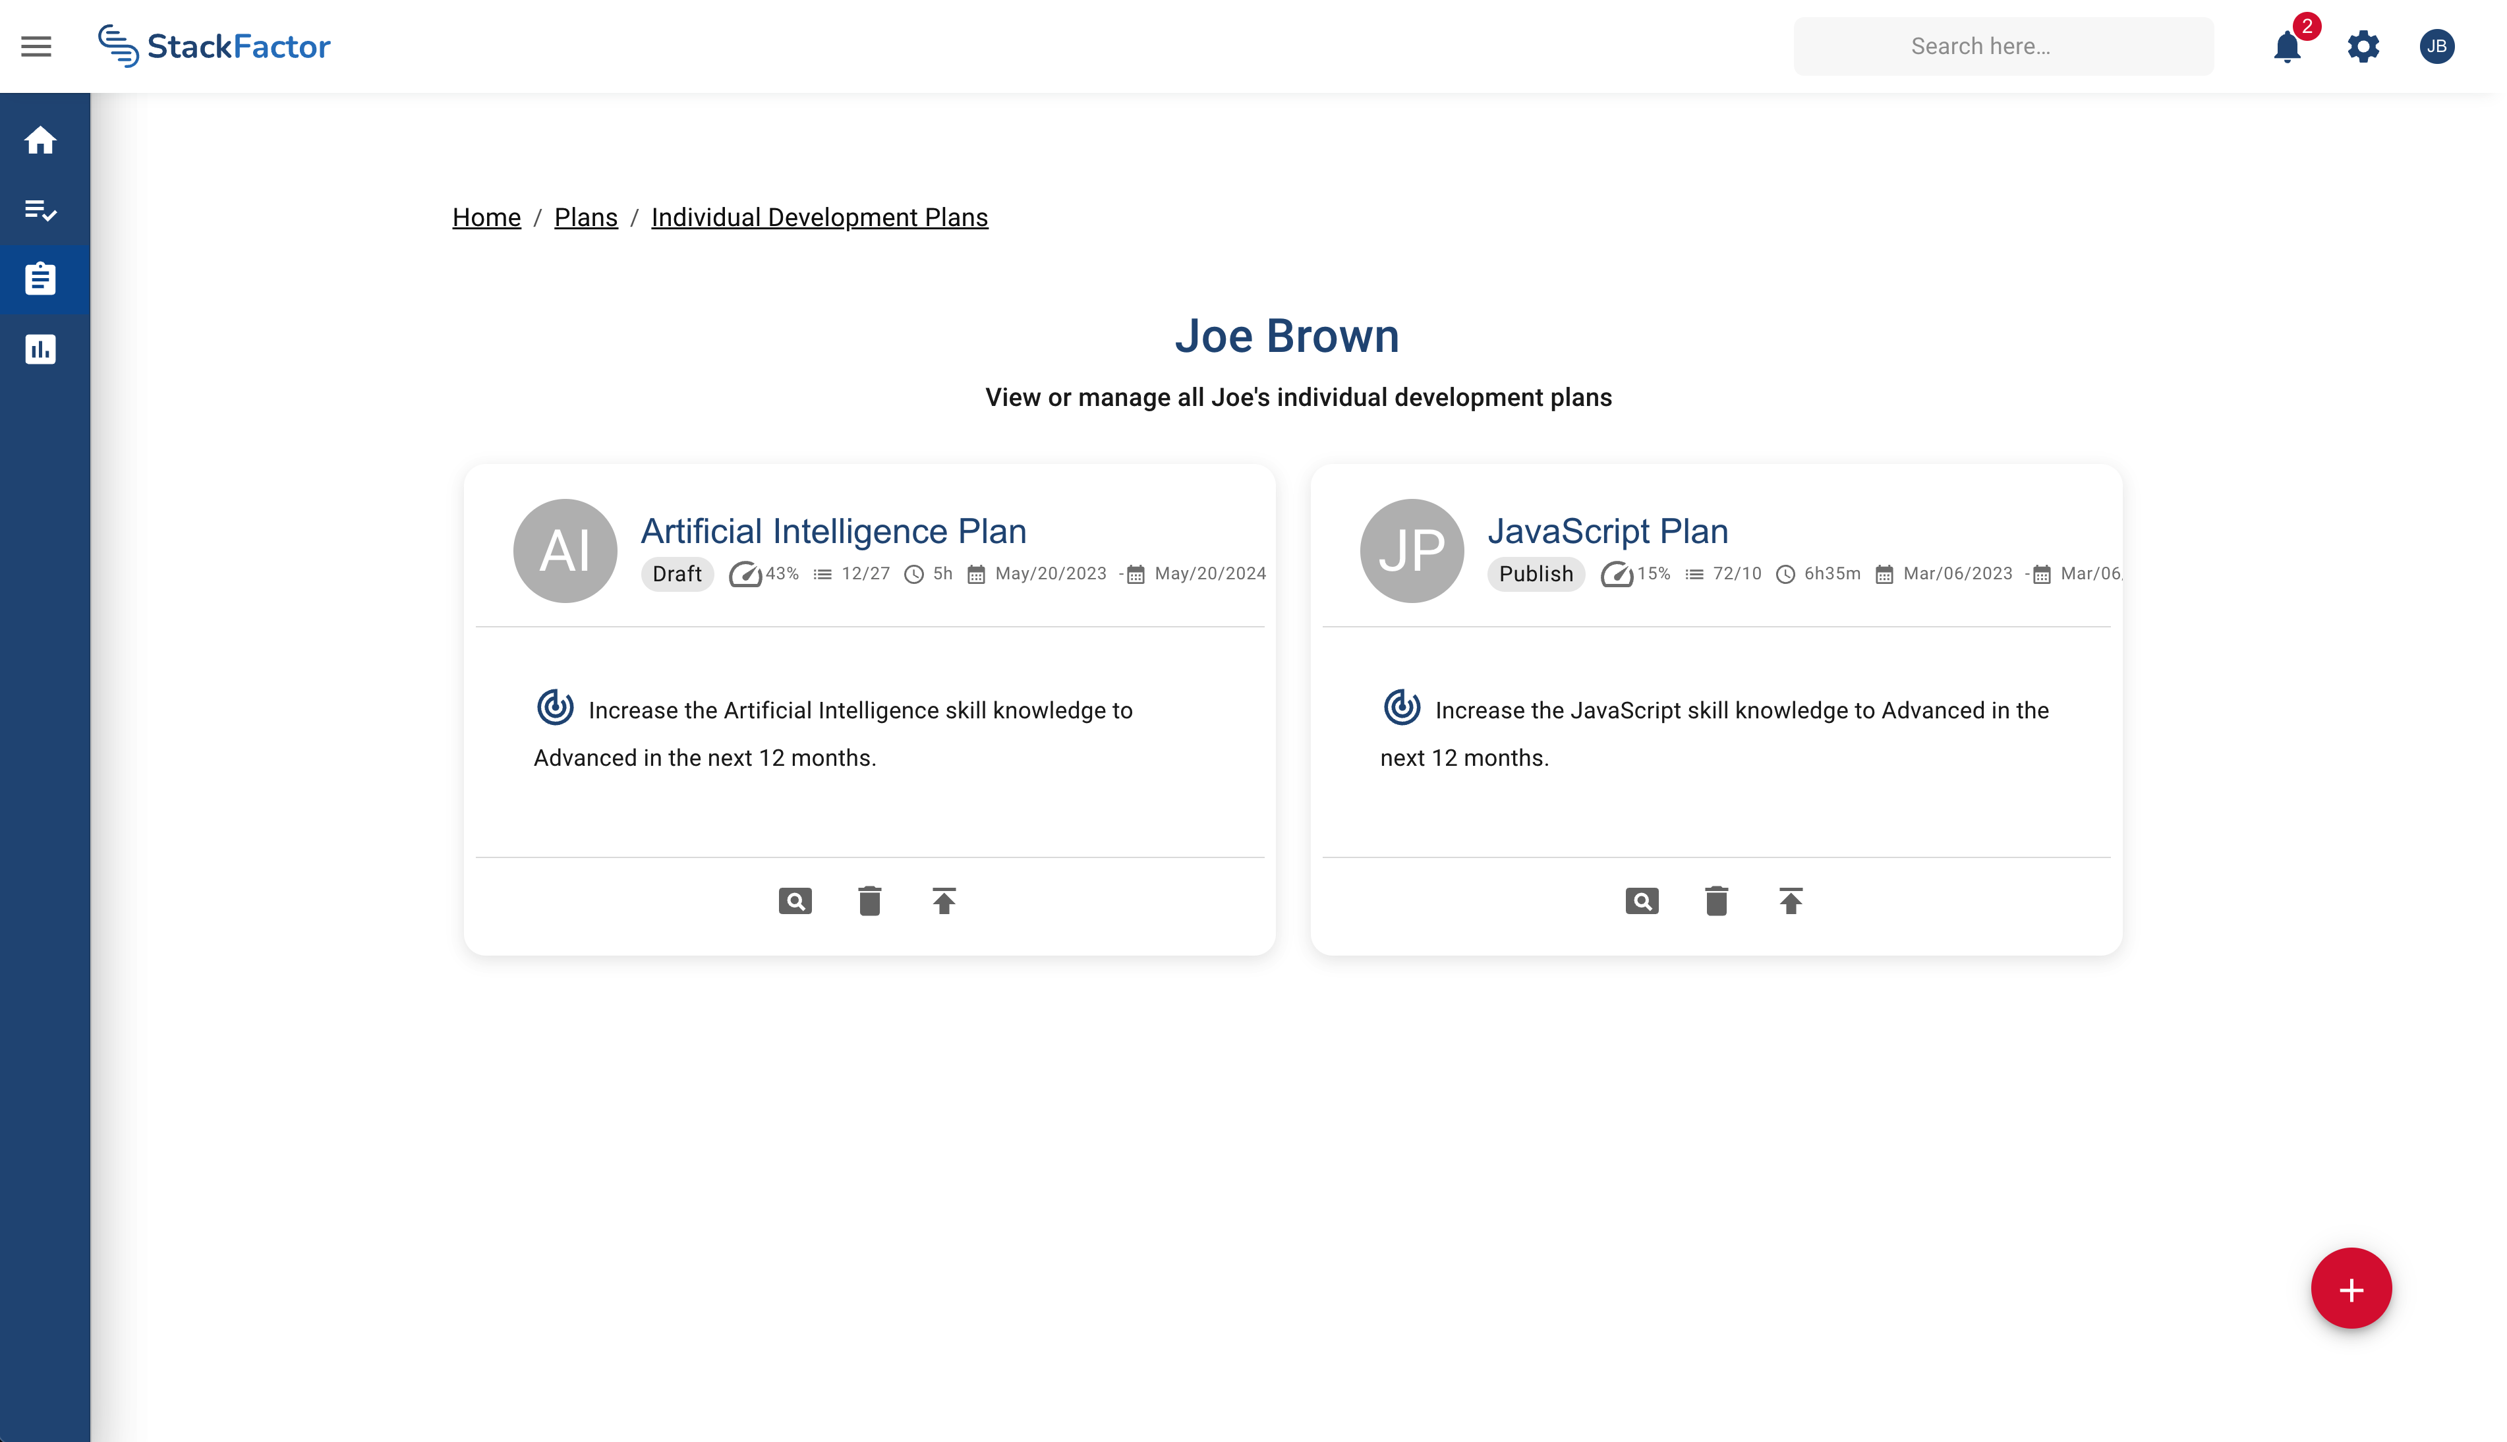
Task: Open the tasks checklist icon in sidebar
Action: [x=42, y=210]
